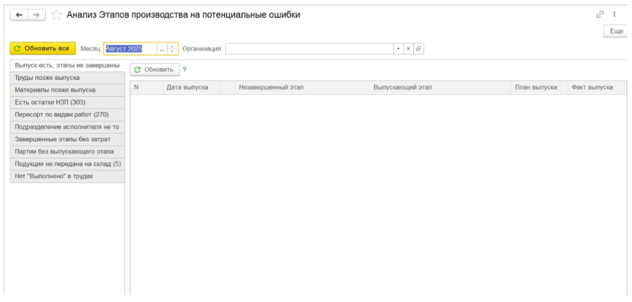Go back using the left arrow
632x302 pixels.
[19, 15]
